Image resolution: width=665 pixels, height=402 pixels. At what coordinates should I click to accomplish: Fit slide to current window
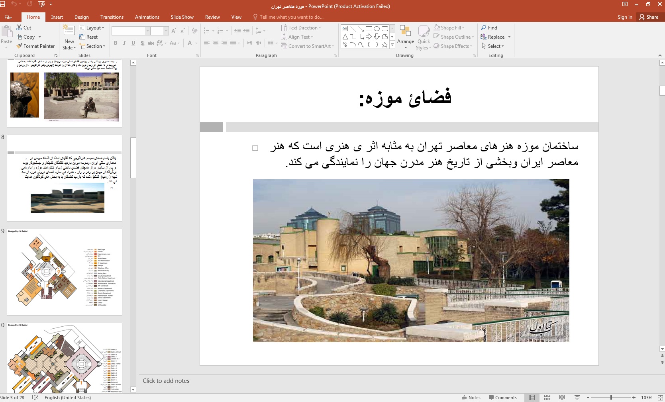(x=660, y=398)
